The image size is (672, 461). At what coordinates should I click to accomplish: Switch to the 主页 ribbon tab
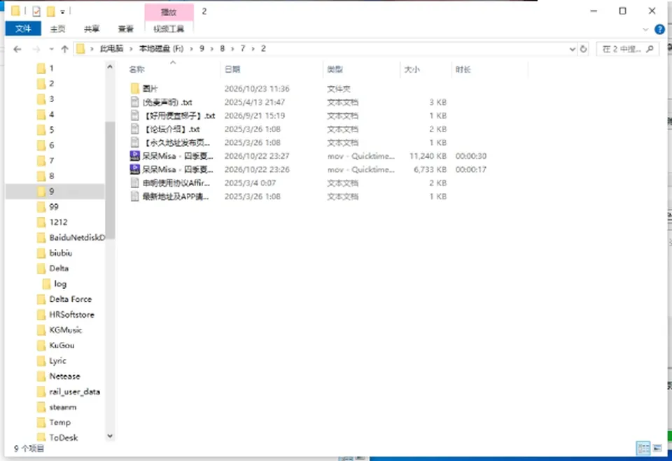tap(58, 29)
